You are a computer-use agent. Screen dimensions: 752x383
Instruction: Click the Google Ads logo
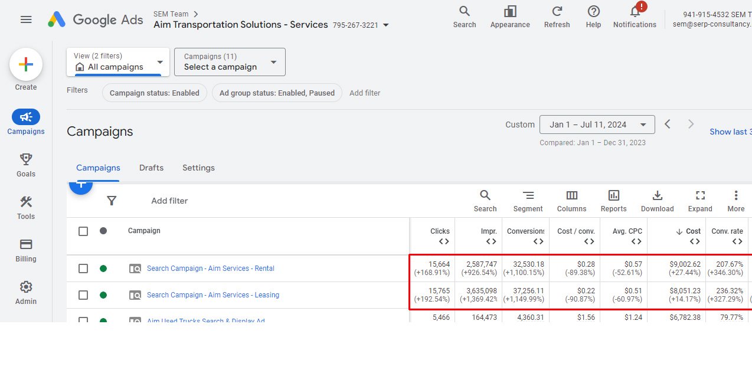(x=96, y=19)
